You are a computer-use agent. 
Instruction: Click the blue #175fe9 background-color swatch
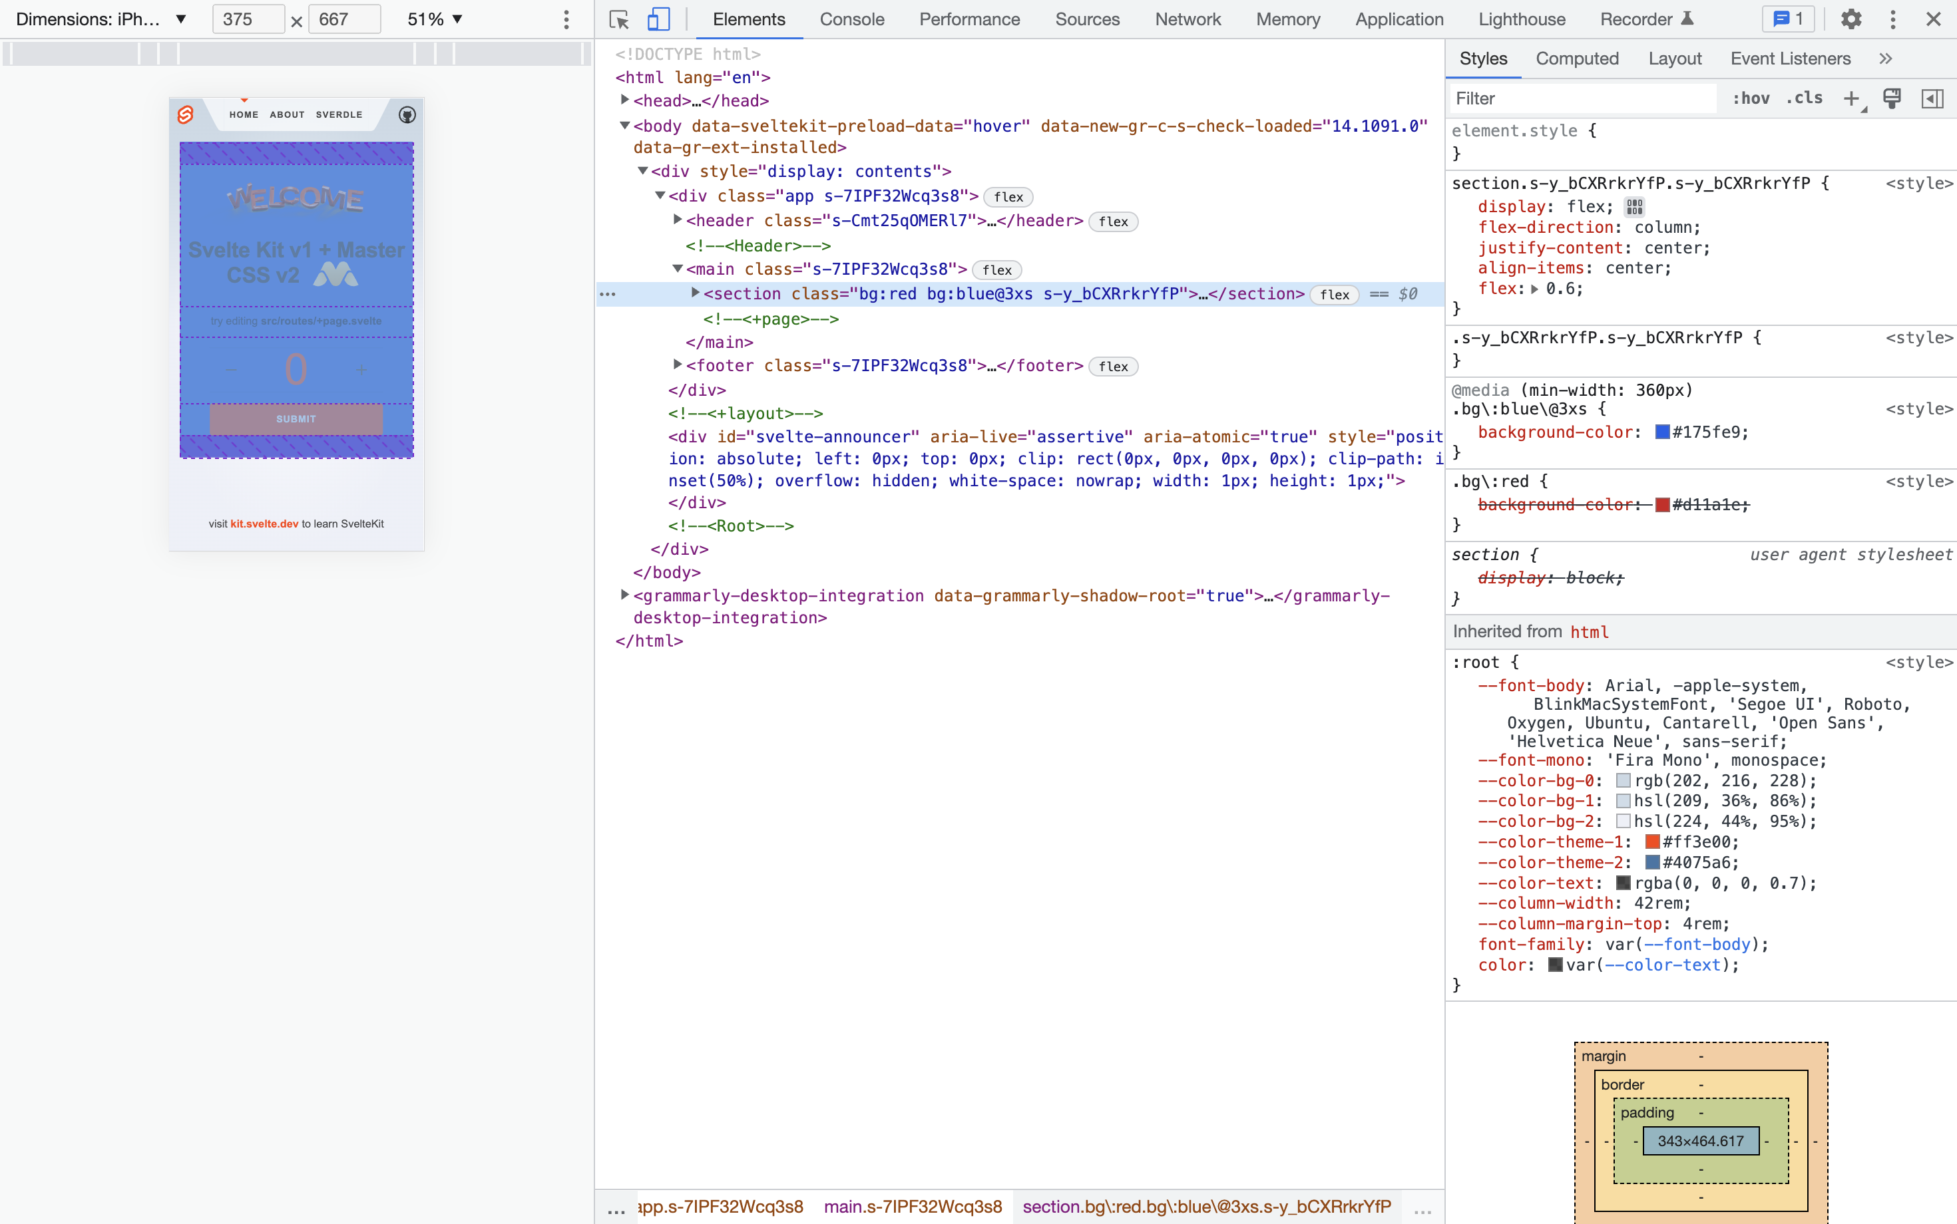1661,432
